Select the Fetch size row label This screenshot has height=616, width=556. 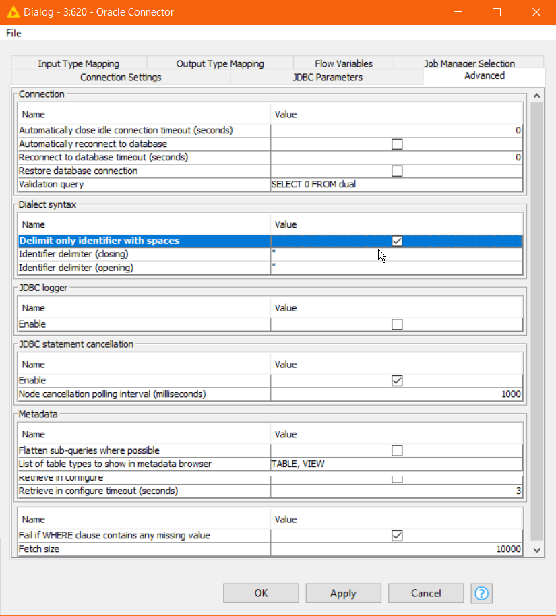pos(39,549)
